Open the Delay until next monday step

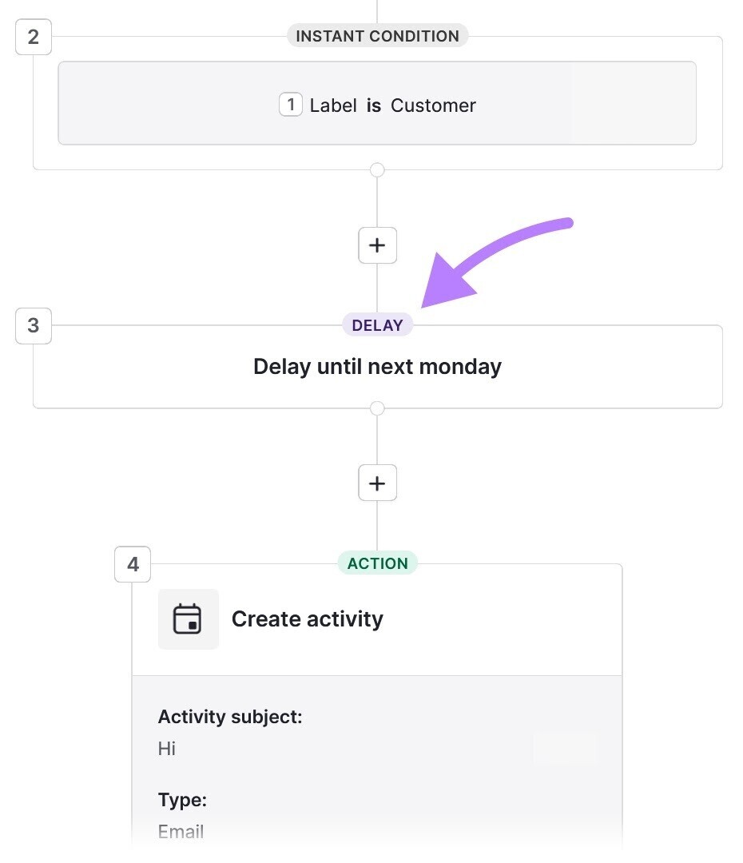377,366
